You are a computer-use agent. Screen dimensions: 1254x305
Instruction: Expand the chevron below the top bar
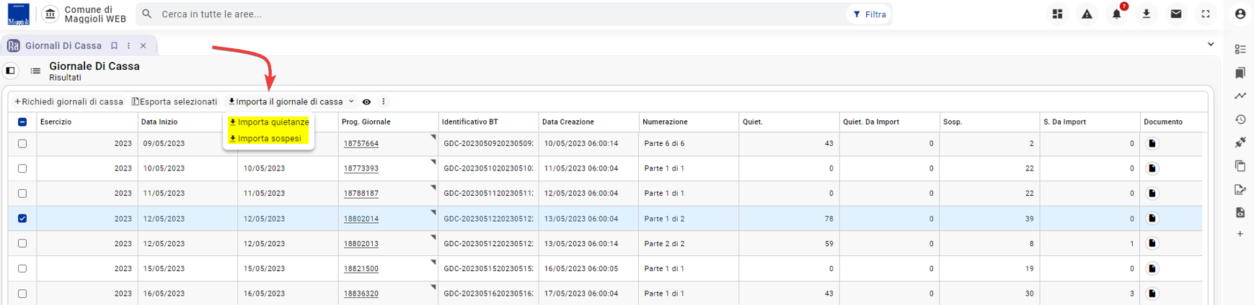(1211, 44)
